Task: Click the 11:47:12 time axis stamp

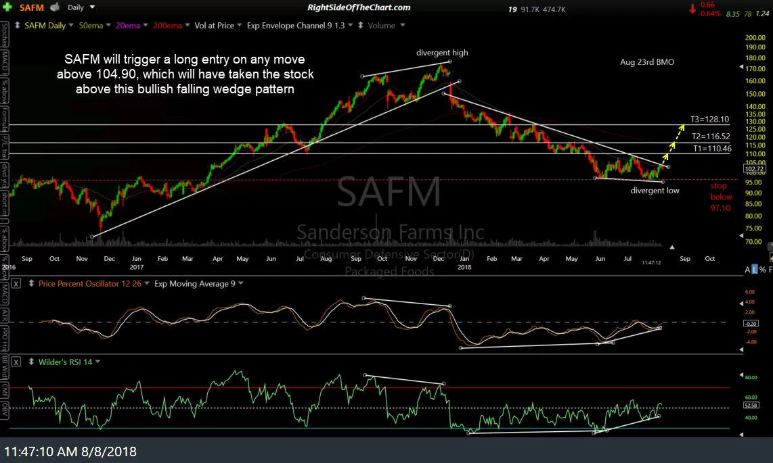Action: tap(651, 263)
